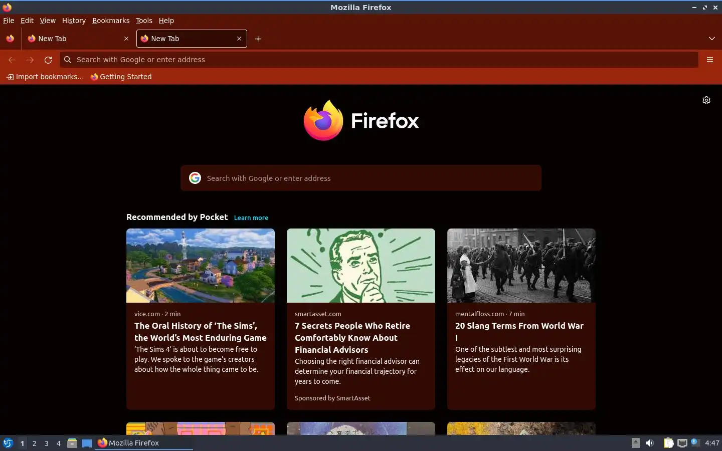Open the Help menu
Image resolution: width=722 pixels, height=451 pixels.
click(166, 21)
